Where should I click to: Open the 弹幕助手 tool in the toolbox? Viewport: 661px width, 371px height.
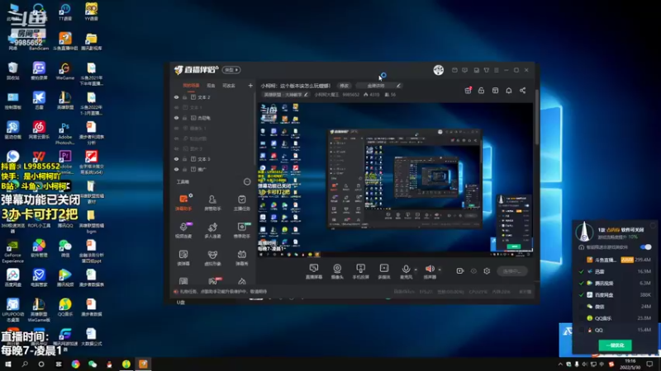(x=183, y=201)
